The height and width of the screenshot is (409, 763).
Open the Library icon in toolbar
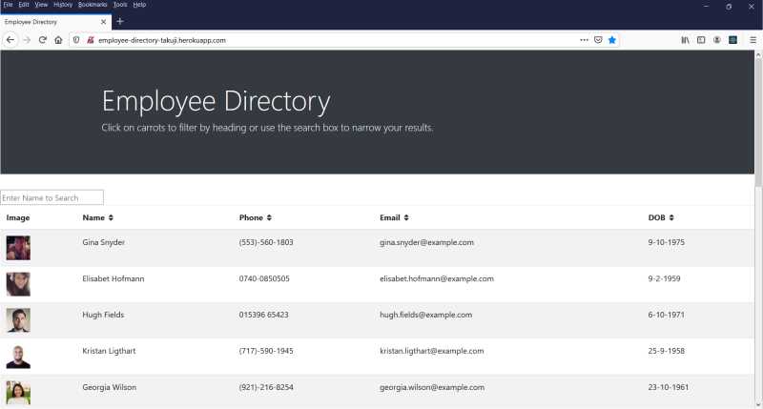tap(685, 40)
